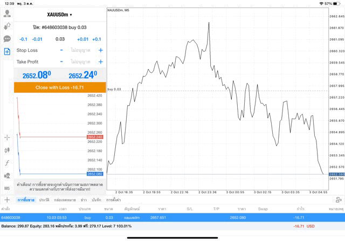Image resolution: width=345 pixels, height=241 pixels.
Task: Open the accounts icon in the sidebar
Action: coord(7,25)
